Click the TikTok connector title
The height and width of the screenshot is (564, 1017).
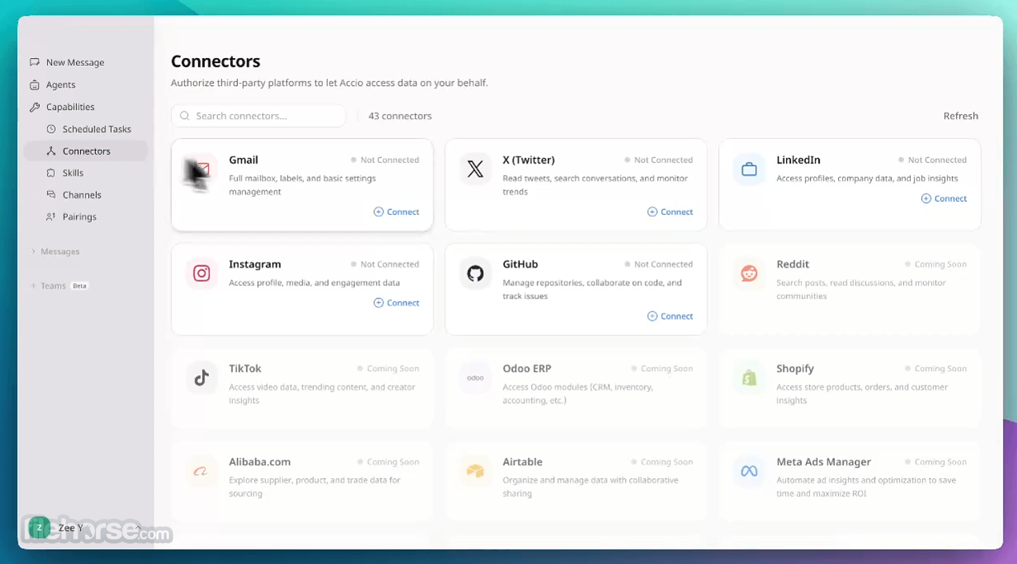(245, 368)
